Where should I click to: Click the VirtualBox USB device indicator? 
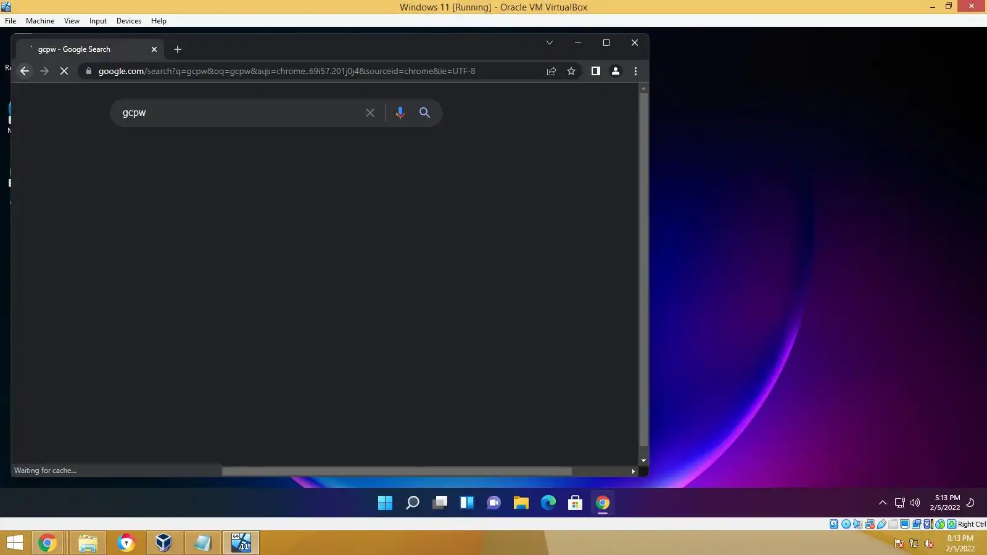(882, 524)
